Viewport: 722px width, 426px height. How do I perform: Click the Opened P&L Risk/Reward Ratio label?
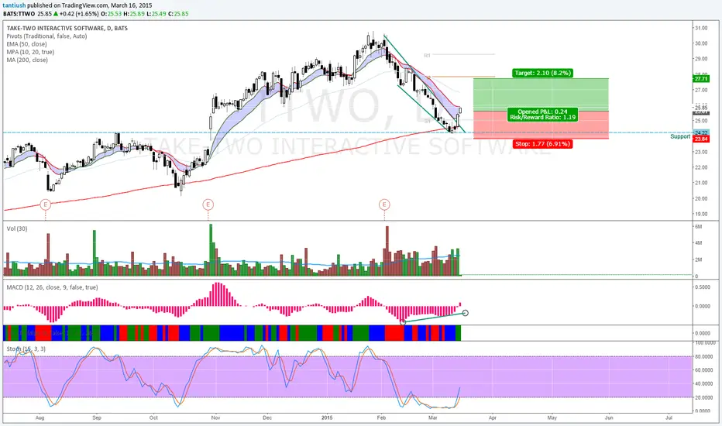542,114
